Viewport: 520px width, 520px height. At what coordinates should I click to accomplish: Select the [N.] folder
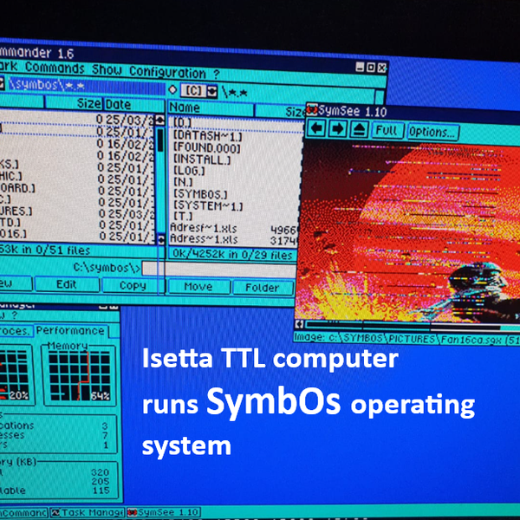183,182
